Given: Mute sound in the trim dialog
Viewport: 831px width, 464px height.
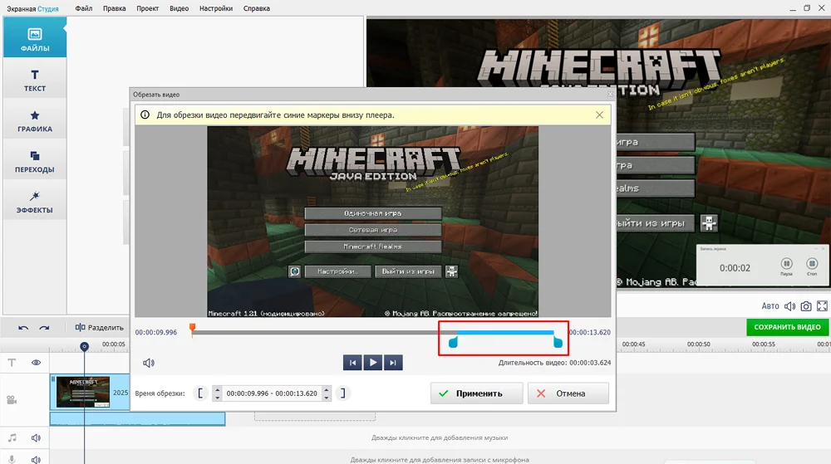Looking at the screenshot, I should [148, 363].
